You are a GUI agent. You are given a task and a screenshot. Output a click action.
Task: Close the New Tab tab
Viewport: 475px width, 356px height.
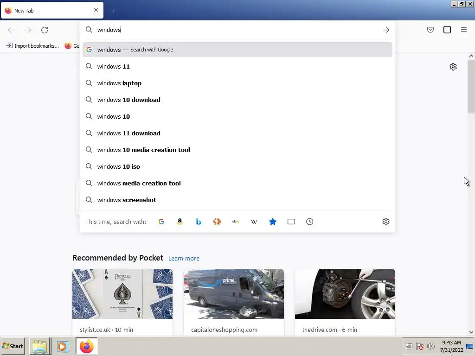[96, 10]
